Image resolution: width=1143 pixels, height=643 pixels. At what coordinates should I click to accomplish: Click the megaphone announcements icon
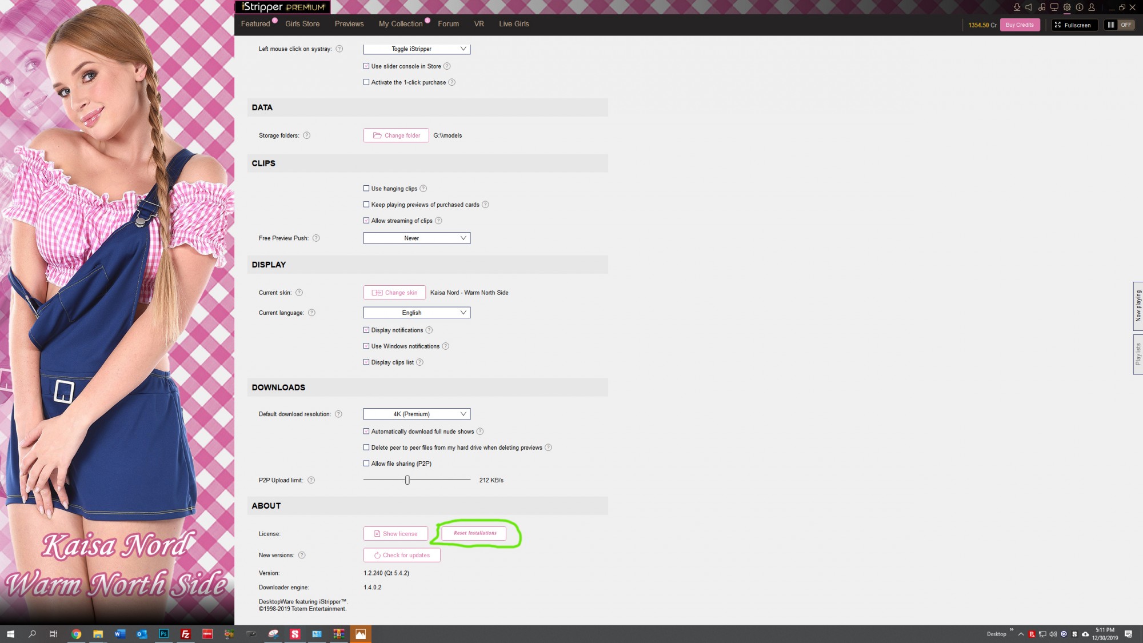[x=1029, y=7]
